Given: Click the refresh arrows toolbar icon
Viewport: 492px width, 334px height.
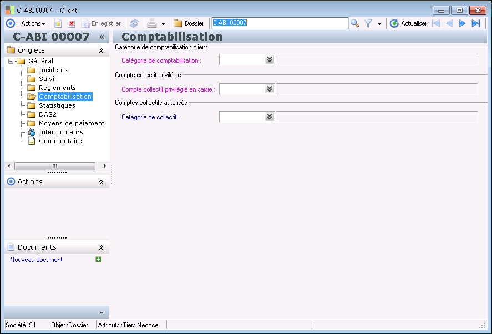Looking at the screenshot, I should pyautogui.click(x=134, y=23).
